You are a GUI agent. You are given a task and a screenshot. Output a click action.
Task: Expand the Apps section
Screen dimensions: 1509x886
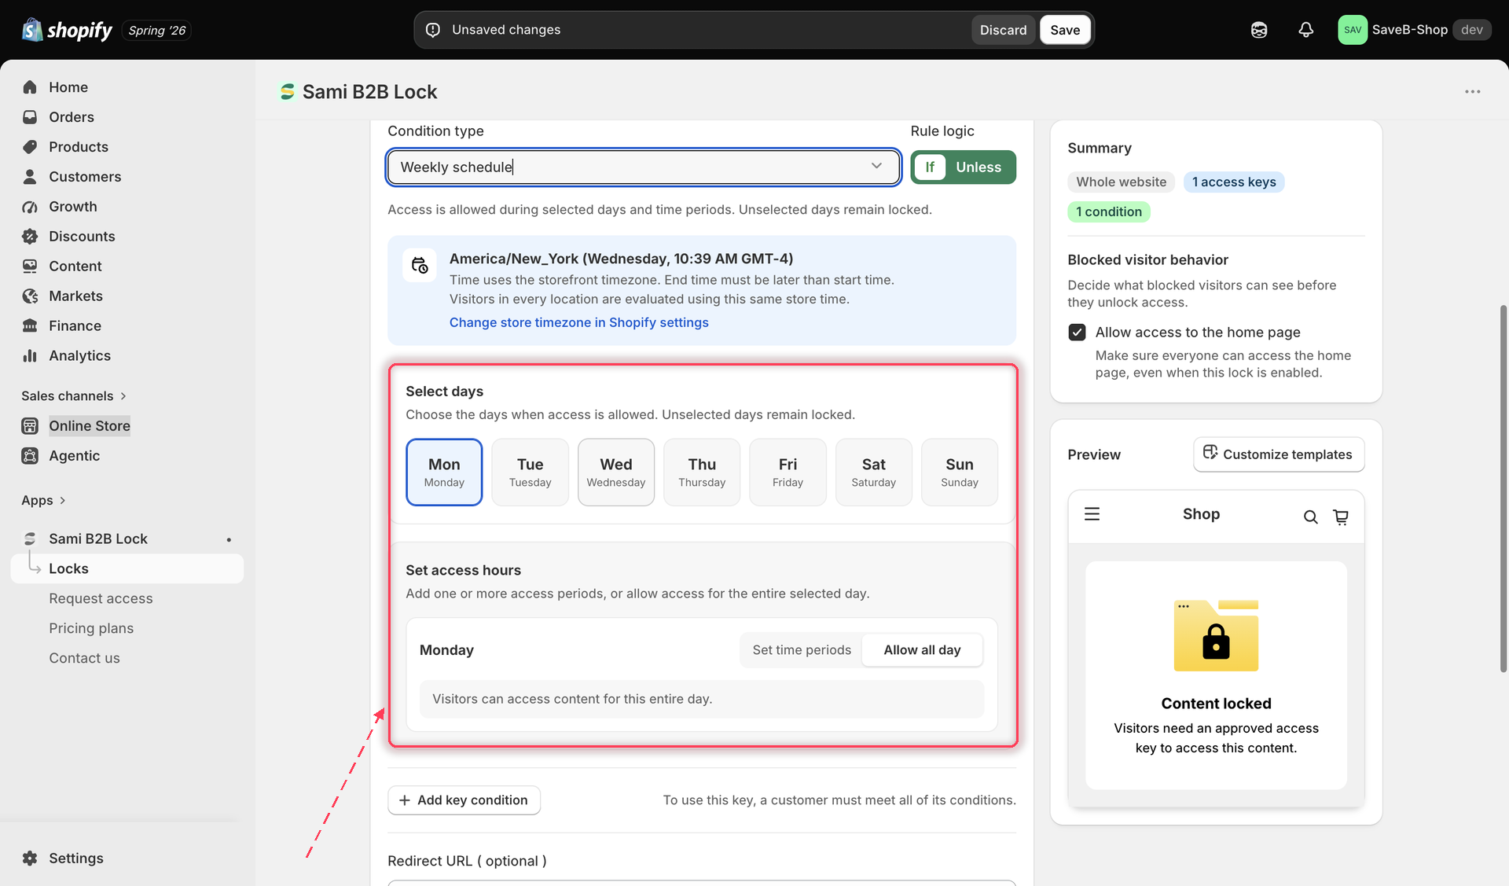(43, 501)
